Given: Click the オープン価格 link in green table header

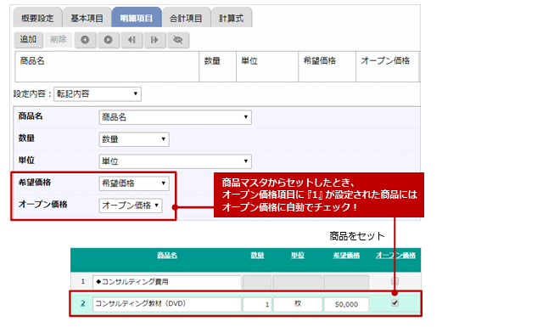Looking at the screenshot, I should pos(395,256).
